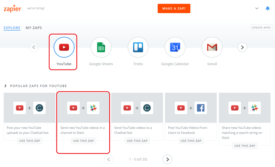Open 'Send new YouTube videos in a channel' text
Viewport: 275px width, 167px height.
tap(83, 130)
